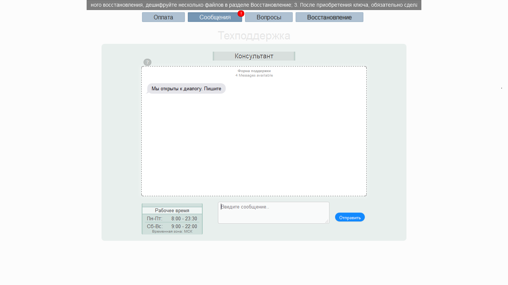Open the Оплата tab
This screenshot has height=285, width=508.
click(x=163, y=17)
